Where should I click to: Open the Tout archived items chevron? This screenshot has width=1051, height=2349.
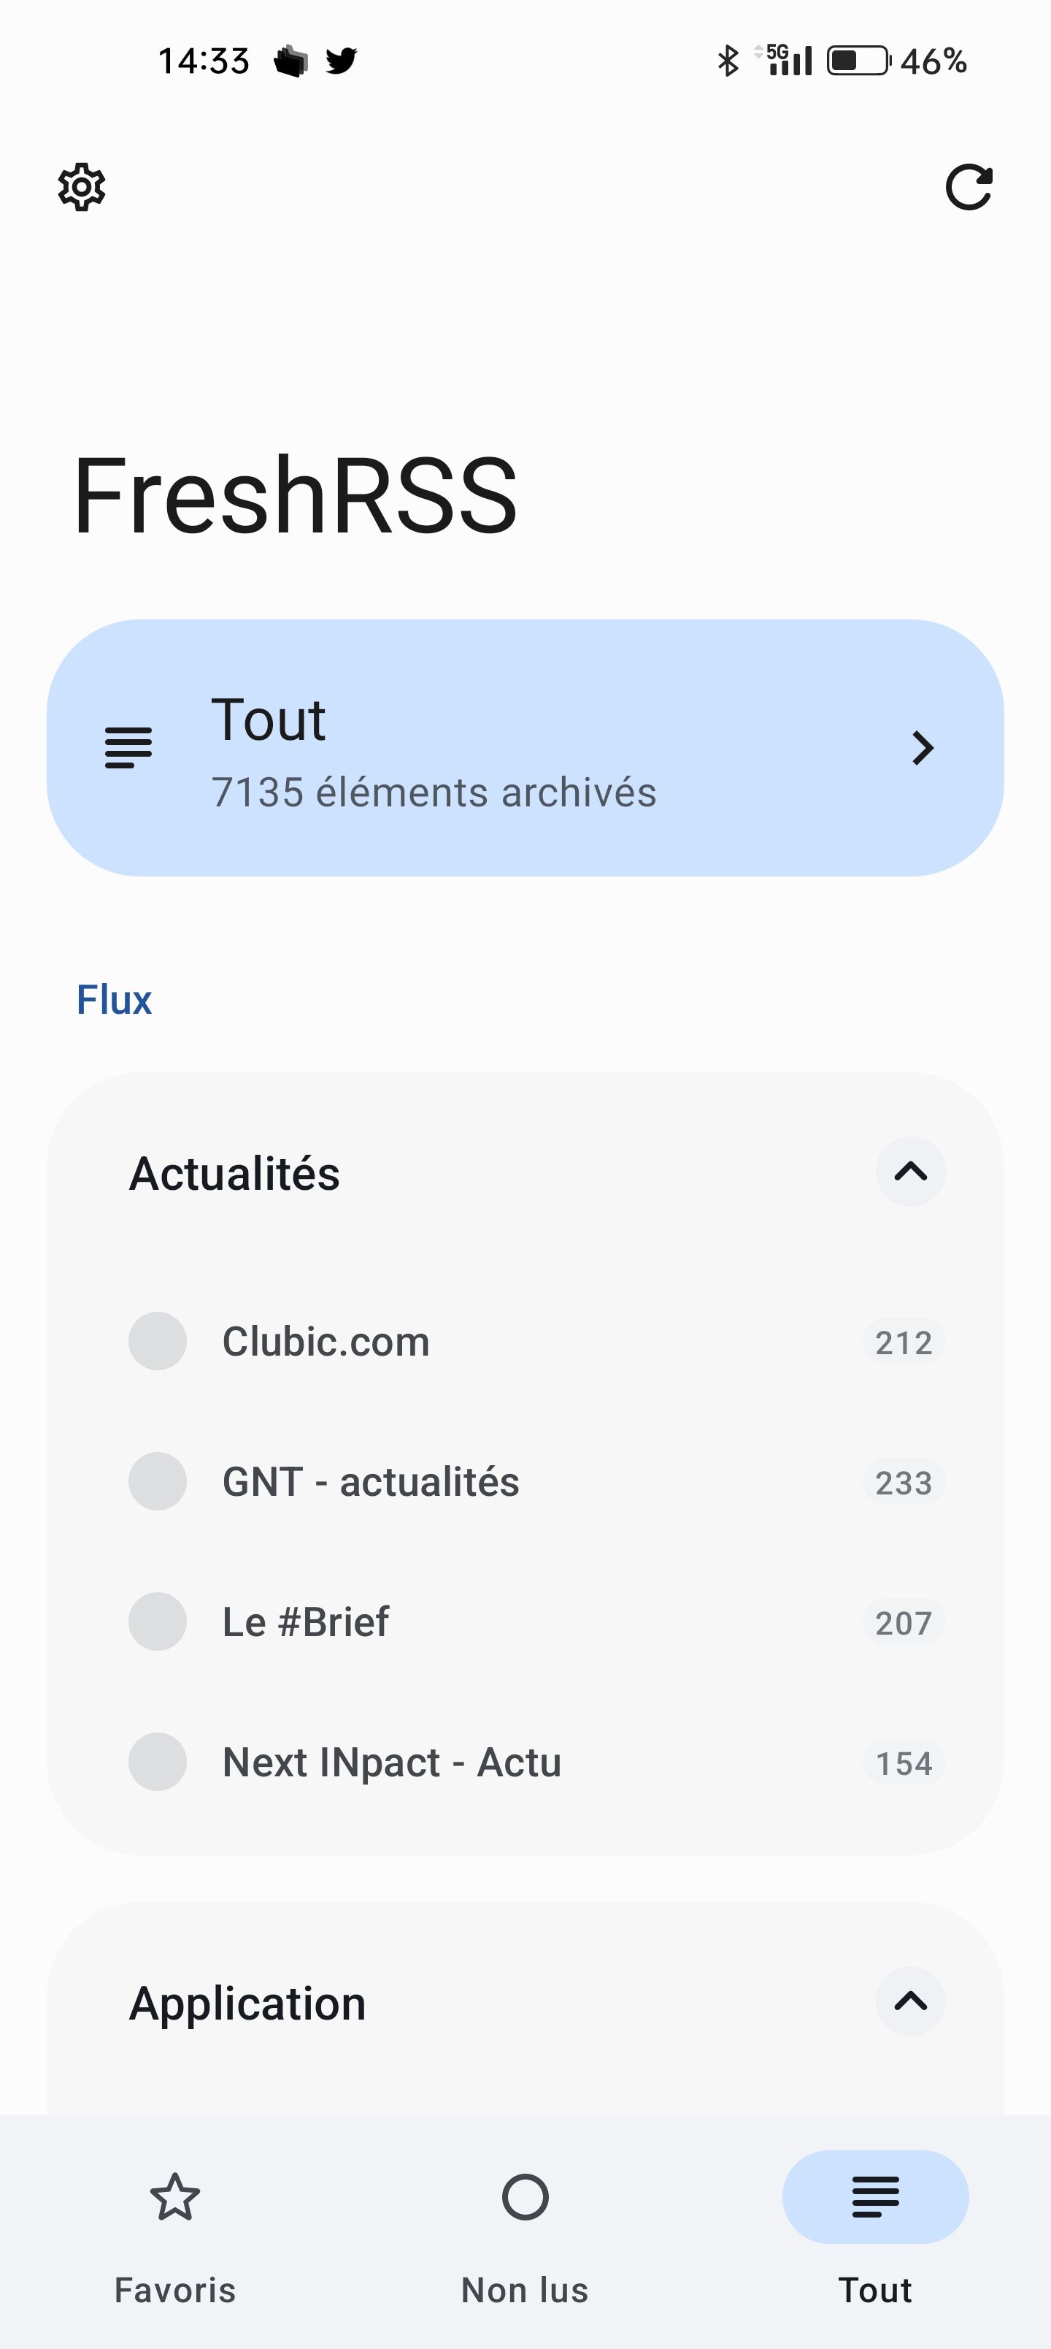point(923,749)
